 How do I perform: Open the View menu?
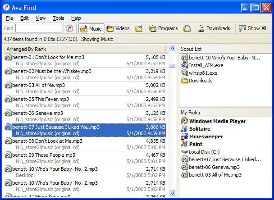click(x=41, y=18)
